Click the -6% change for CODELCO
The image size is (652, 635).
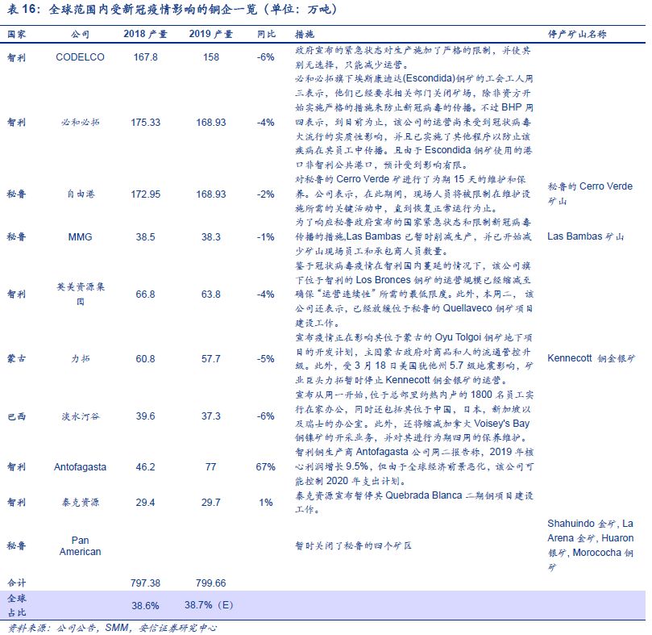coord(265,57)
